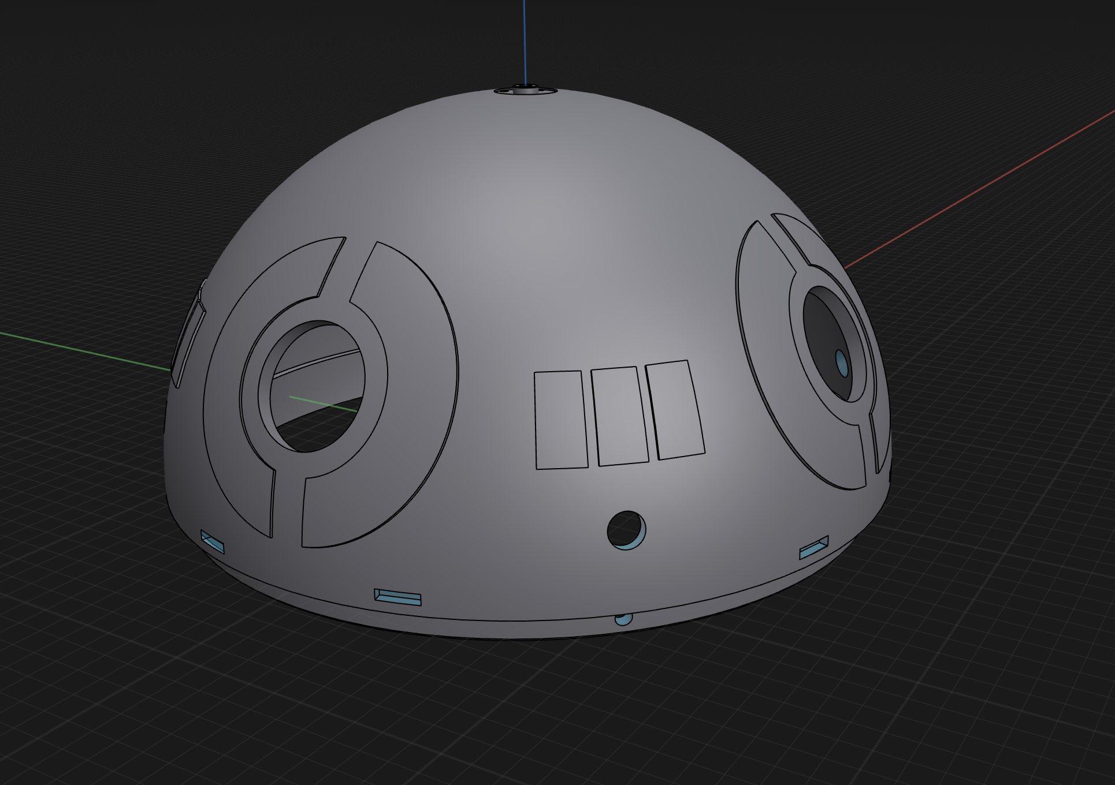Click the blue slot at right lower edge
Image resolution: width=1115 pixels, height=785 pixels.
[813, 548]
